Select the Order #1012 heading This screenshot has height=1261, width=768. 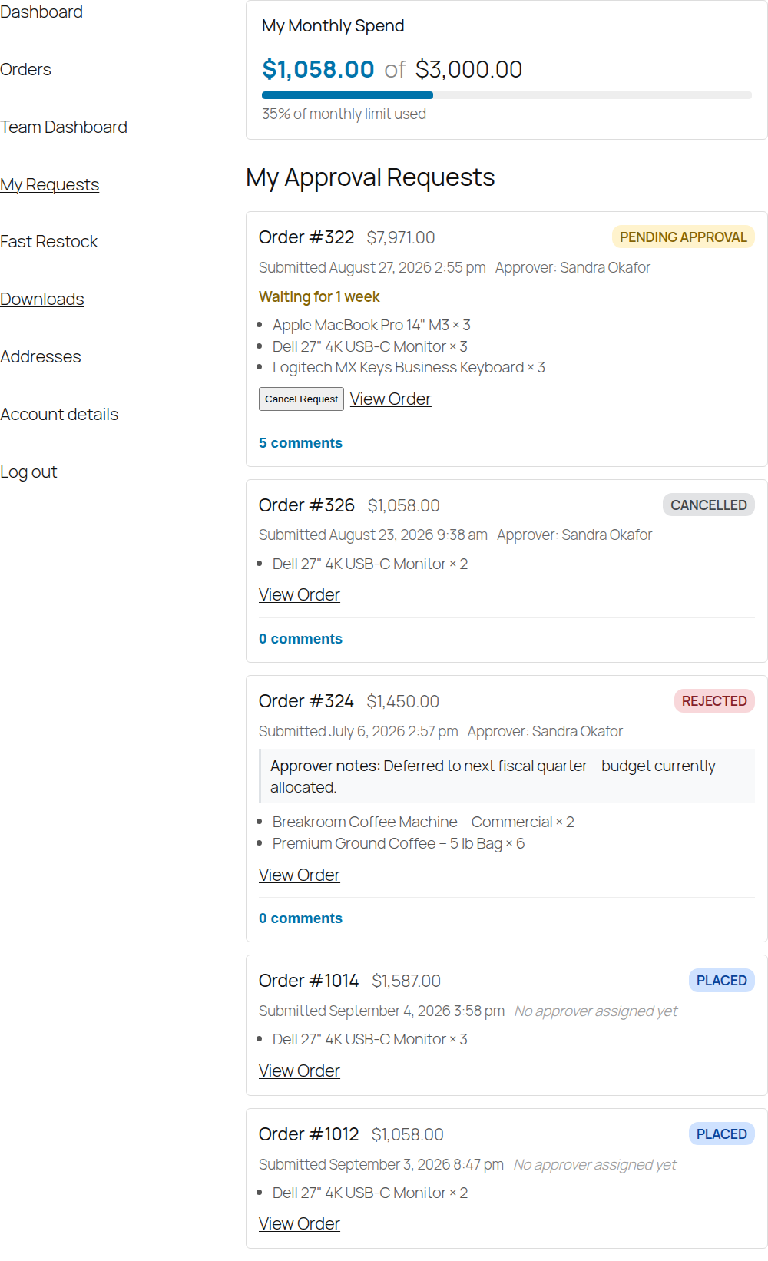click(x=309, y=1134)
